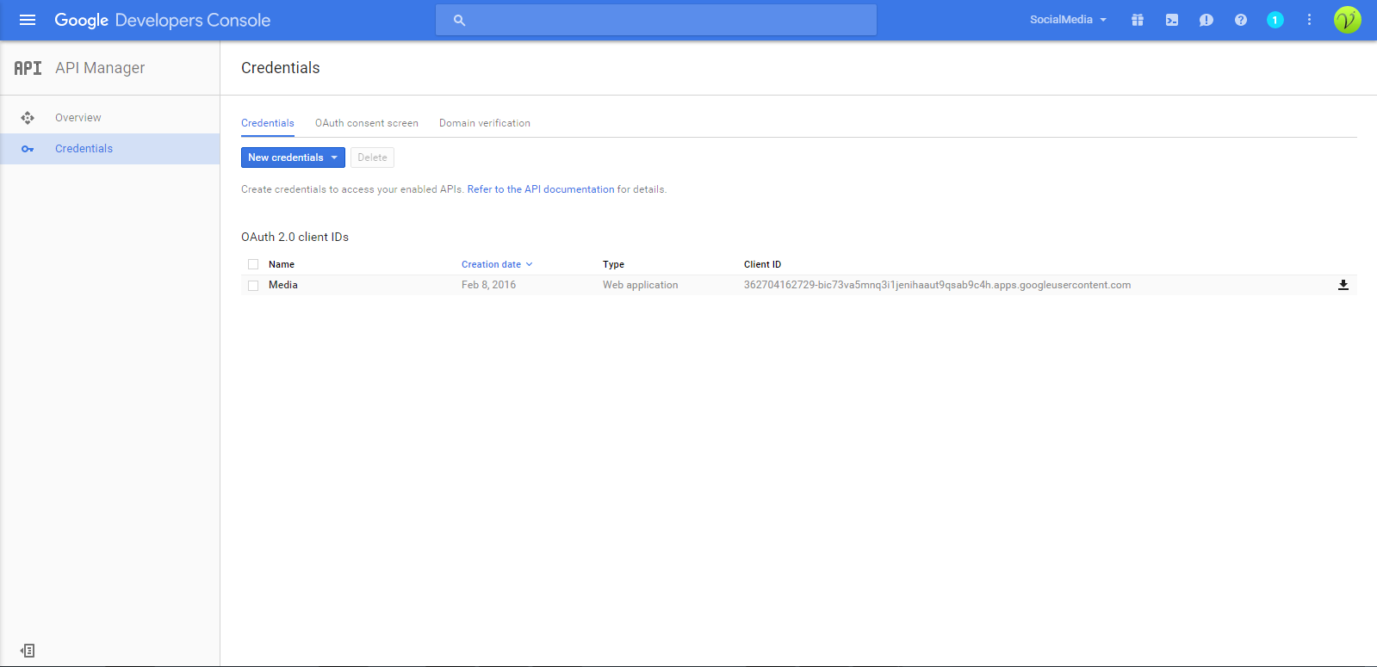Image resolution: width=1377 pixels, height=667 pixels.
Task: Focus the top search input field
Action: tap(656, 20)
